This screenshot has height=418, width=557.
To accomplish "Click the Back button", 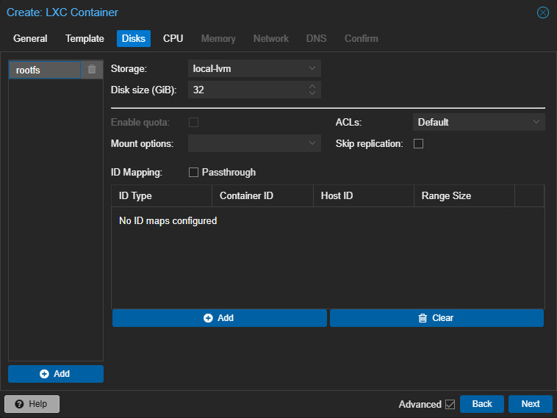I will pyautogui.click(x=482, y=404).
